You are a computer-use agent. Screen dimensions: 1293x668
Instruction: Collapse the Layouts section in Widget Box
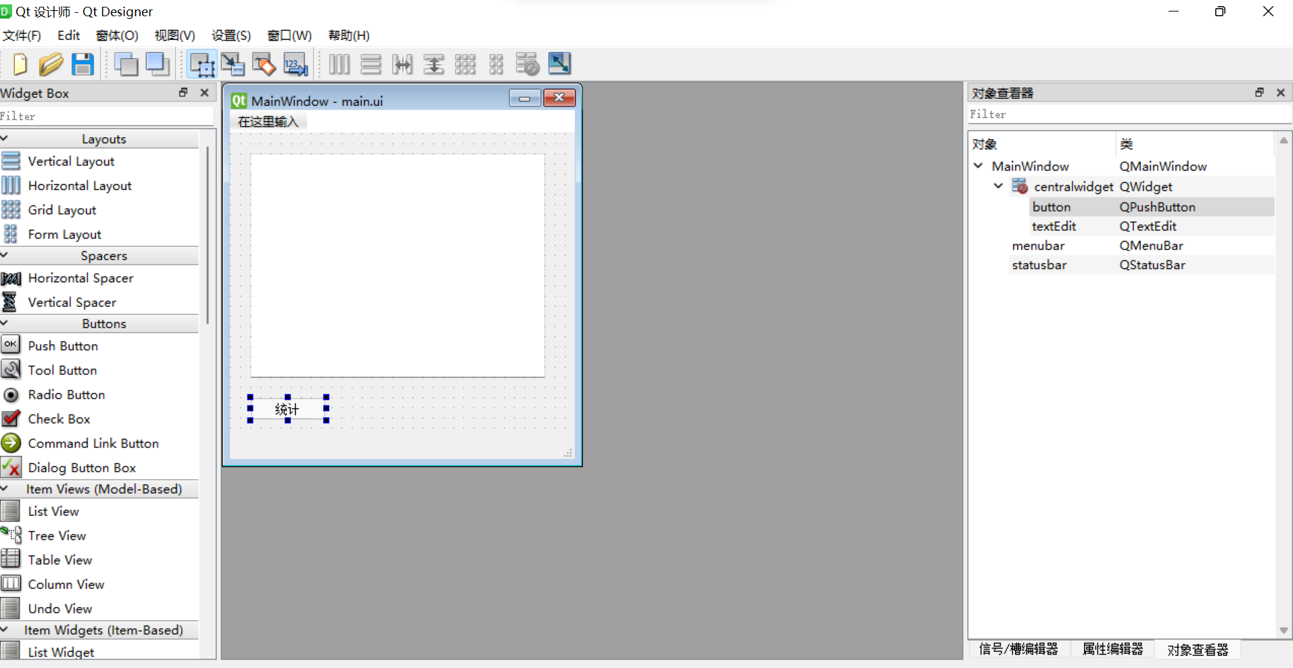click(6, 139)
